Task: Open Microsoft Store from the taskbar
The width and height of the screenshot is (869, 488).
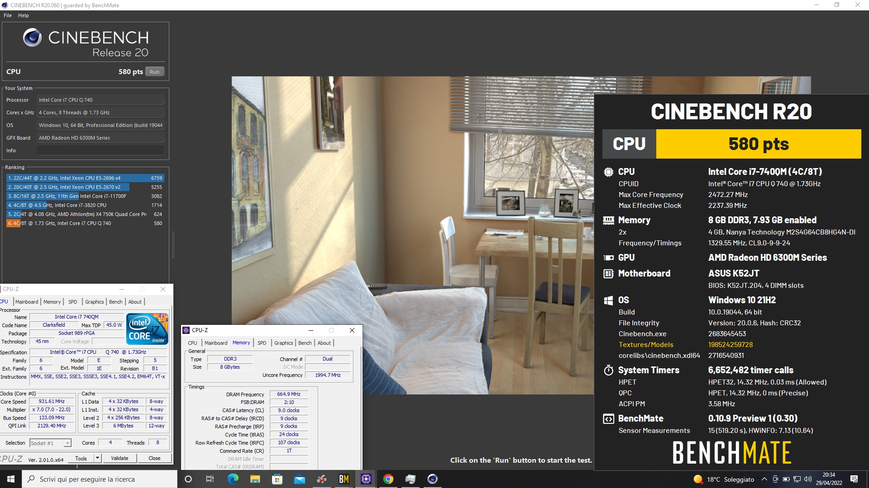Action: pos(277,479)
